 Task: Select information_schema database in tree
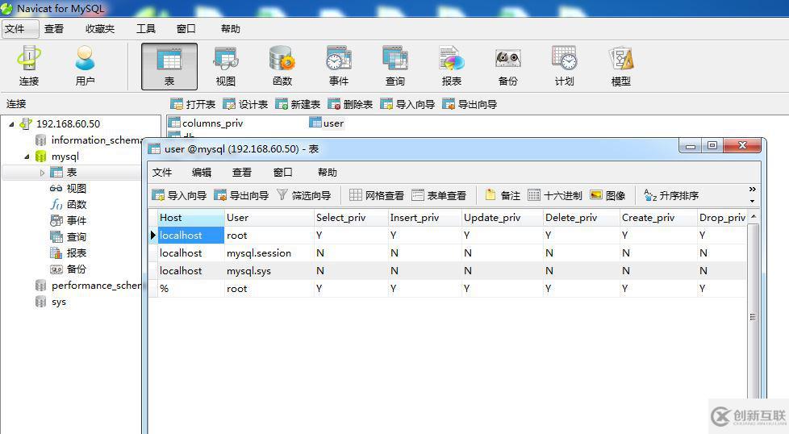(x=90, y=140)
